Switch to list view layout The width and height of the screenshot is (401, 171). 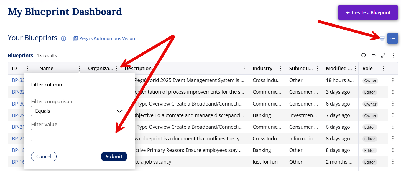(x=392, y=38)
